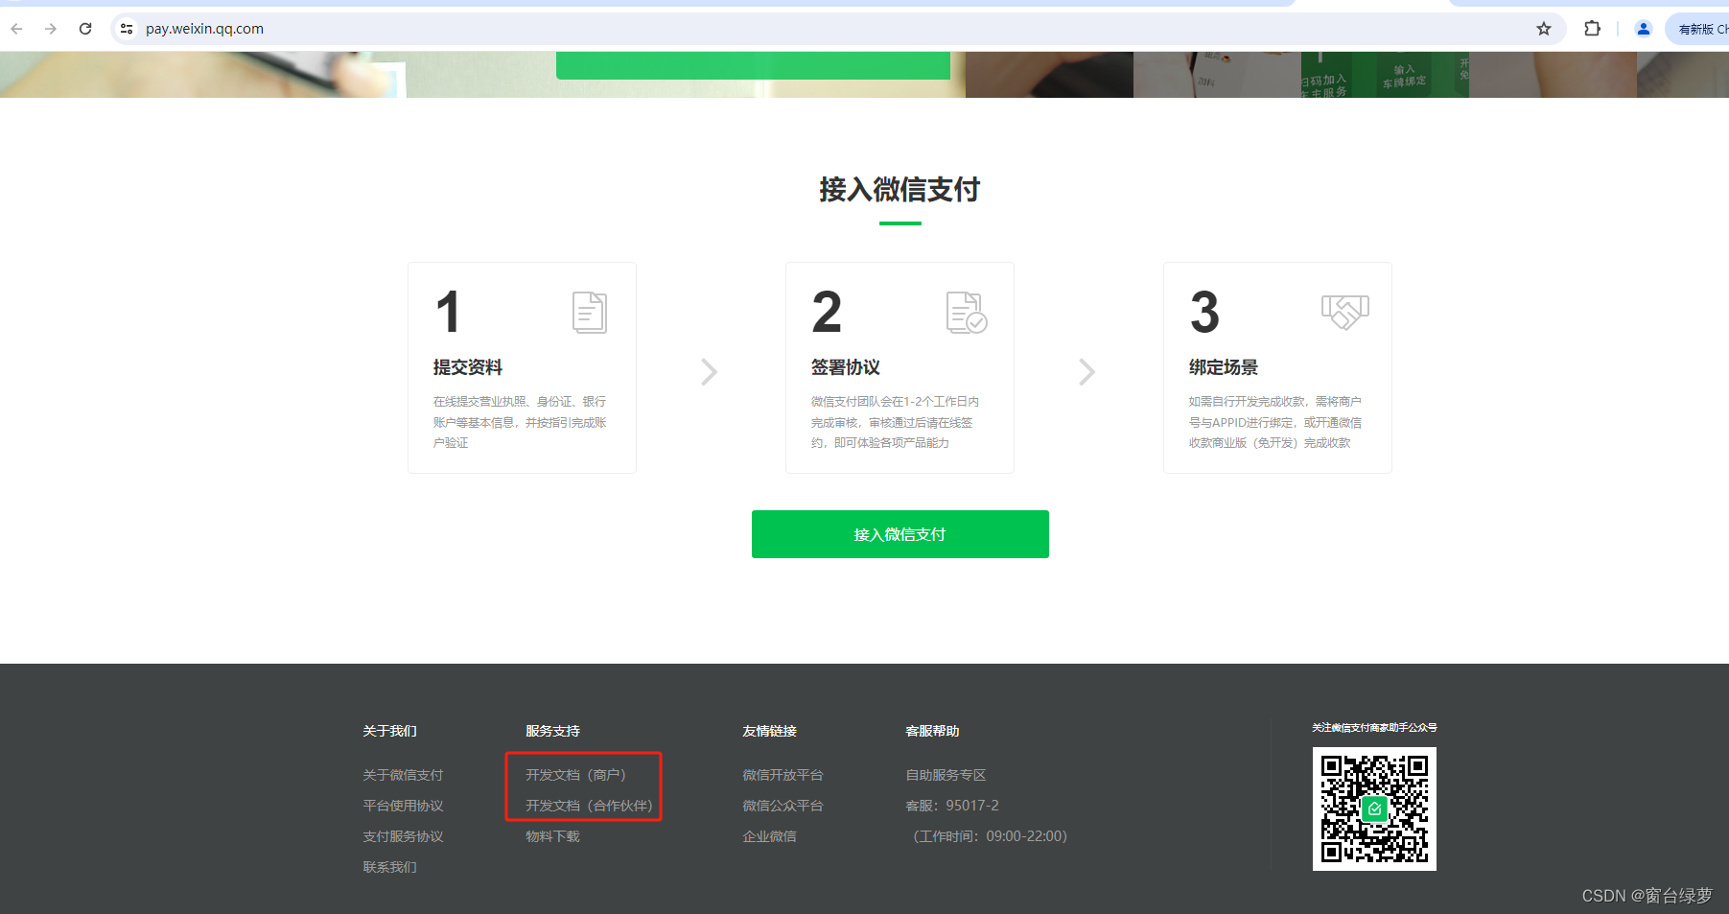Open the 支付服务协议 footer link
The width and height of the screenshot is (1729, 914).
click(x=403, y=836)
